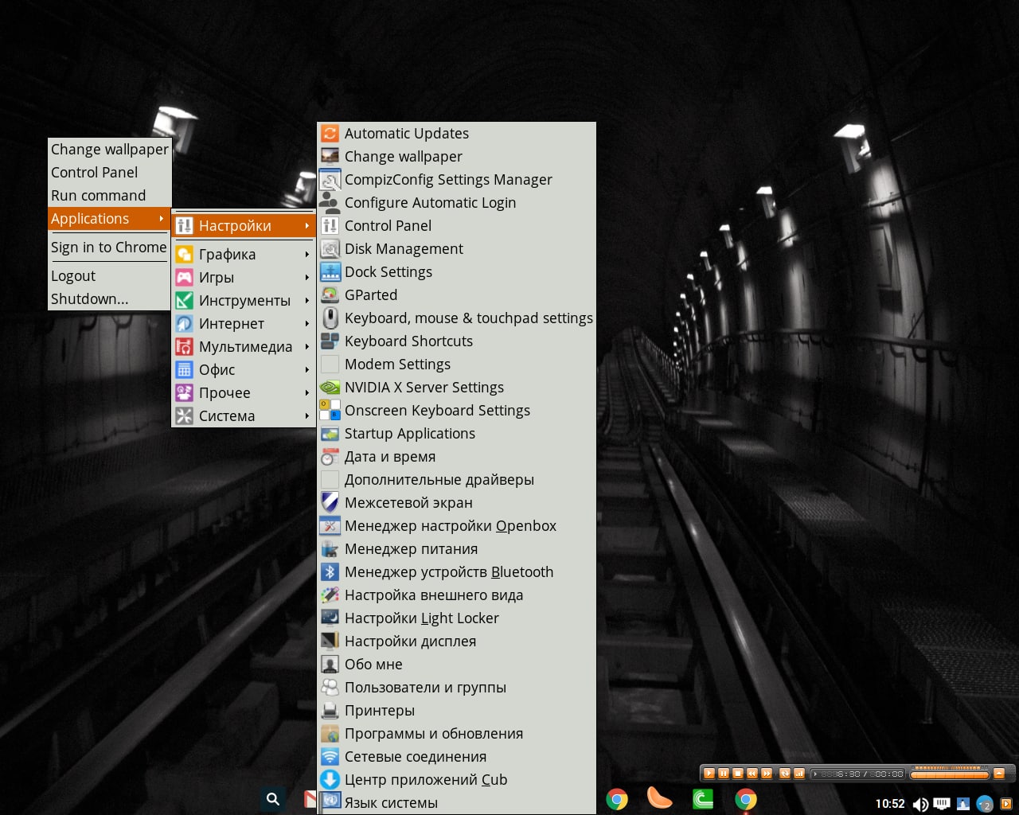
Task: Expand the Прочее submenu
Action: (243, 393)
